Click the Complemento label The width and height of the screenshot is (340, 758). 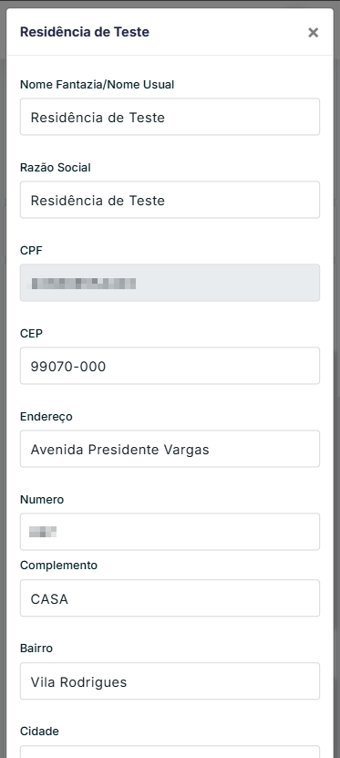(58, 566)
